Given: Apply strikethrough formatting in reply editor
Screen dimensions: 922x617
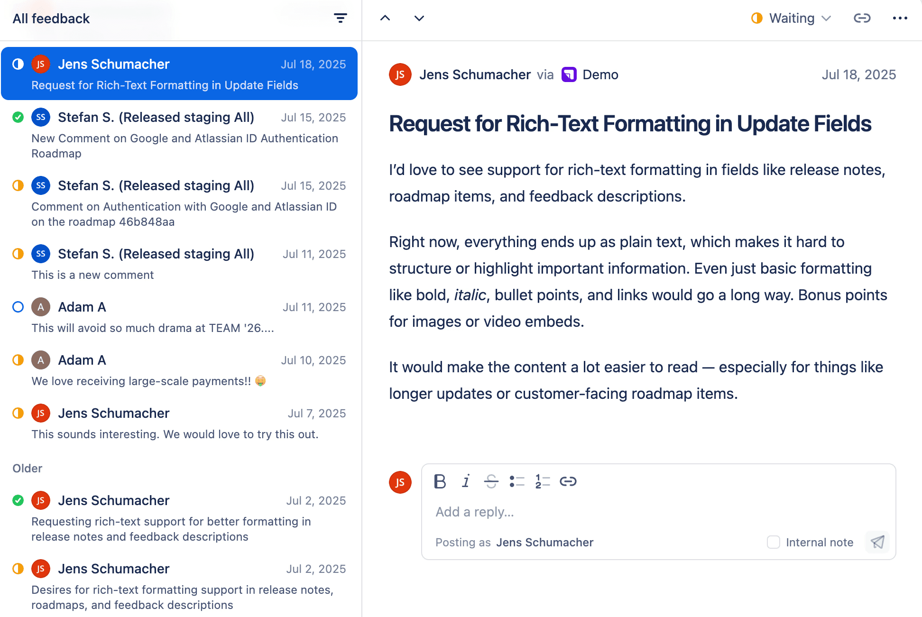Looking at the screenshot, I should click(491, 481).
